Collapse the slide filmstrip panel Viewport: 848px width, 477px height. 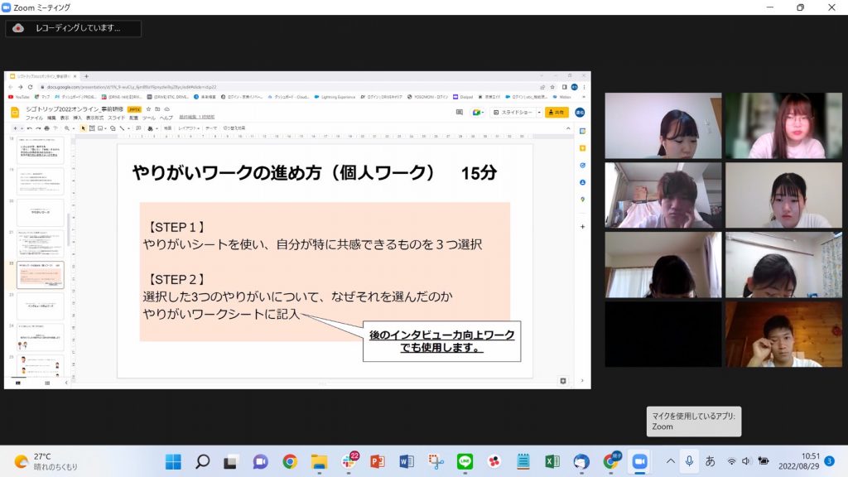[x=66, y=383]
